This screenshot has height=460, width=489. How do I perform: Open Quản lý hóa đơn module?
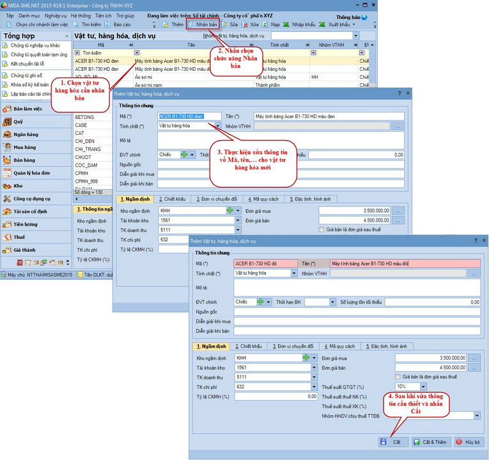click(x=36, y=173)
